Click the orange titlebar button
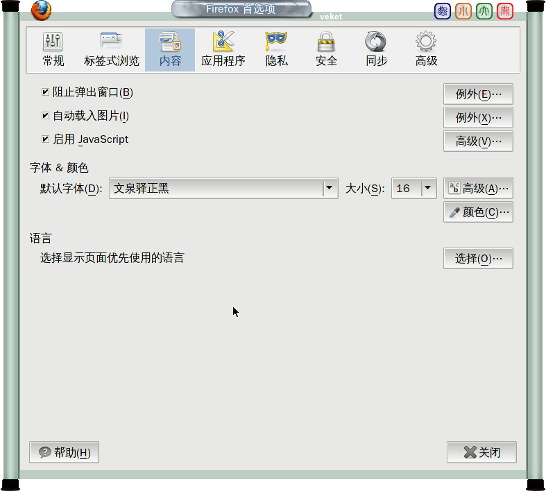This screenshot has height=491, width=546. click(463, 11)
